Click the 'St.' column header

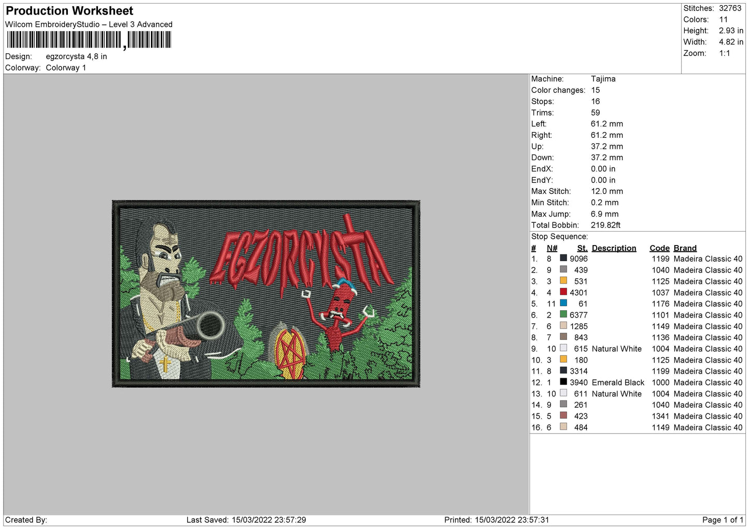click(583, 248)
